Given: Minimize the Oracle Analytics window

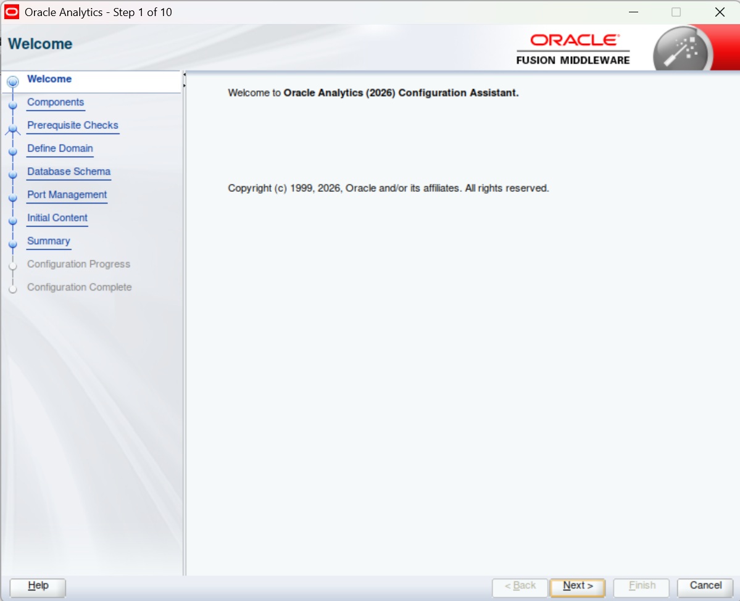Looking at the screenshot, I should tap(633, 12).
